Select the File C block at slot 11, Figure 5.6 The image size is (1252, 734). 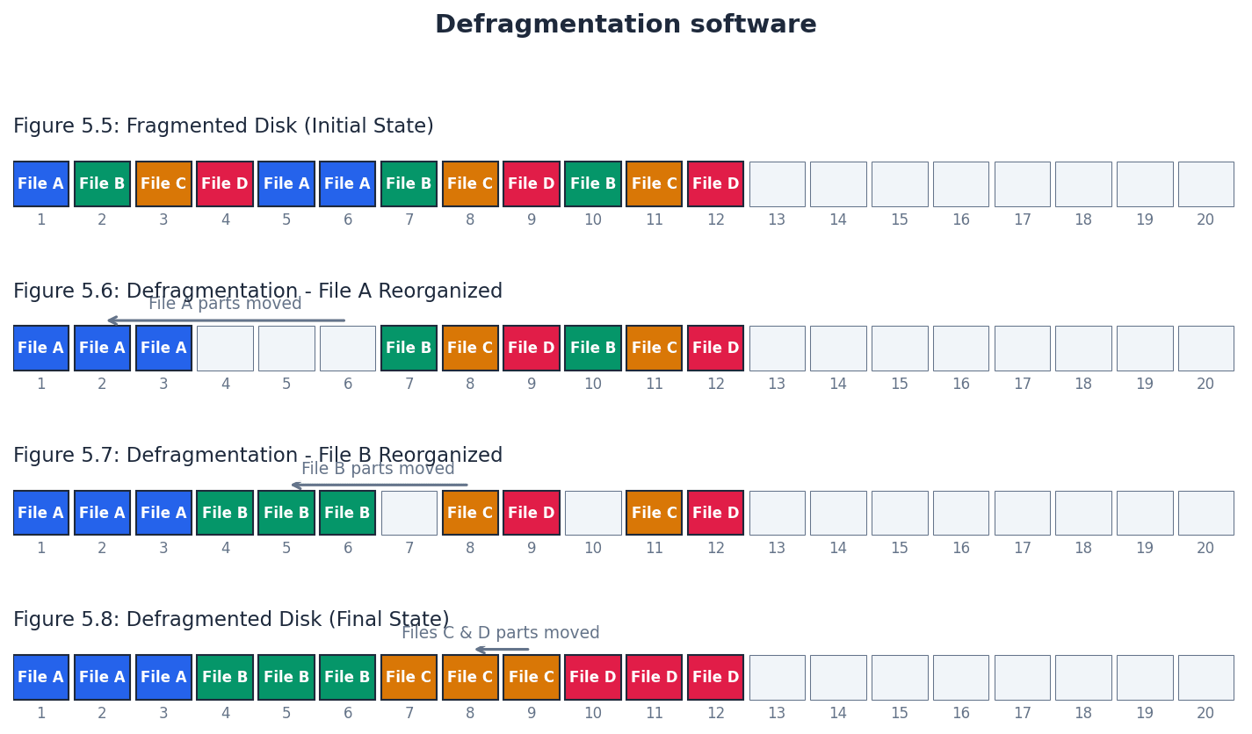[x=654, y=348]
